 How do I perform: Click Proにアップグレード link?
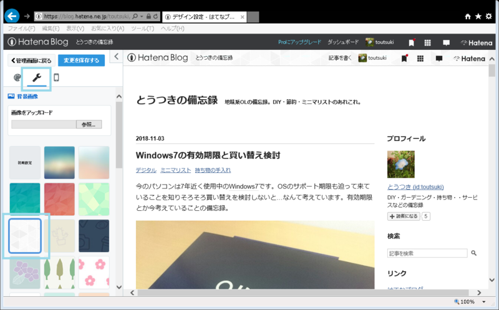pos(299,42)
